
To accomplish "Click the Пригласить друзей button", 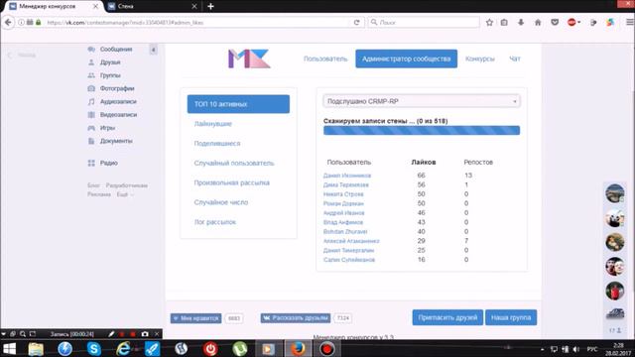I will point(447,317).
